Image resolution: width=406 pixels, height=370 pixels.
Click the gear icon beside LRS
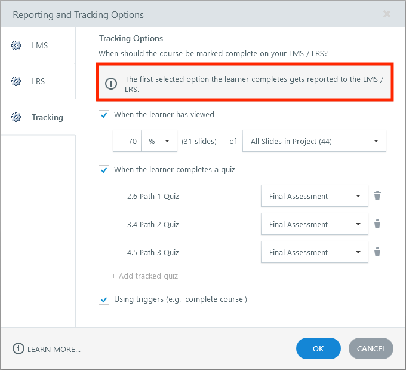coord(16,81)
